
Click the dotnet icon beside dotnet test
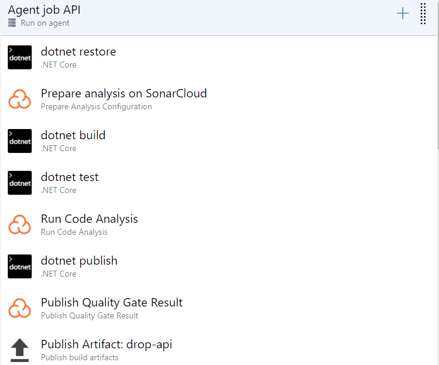pos(20,183)
